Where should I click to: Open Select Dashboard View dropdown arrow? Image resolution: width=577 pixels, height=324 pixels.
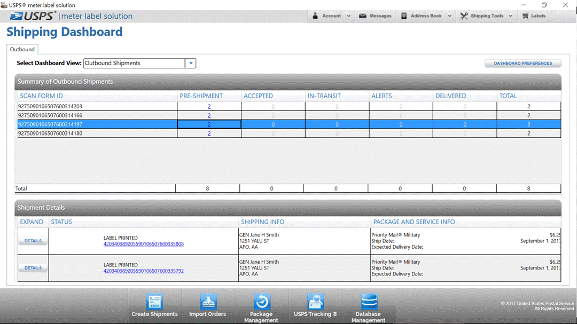191,64
